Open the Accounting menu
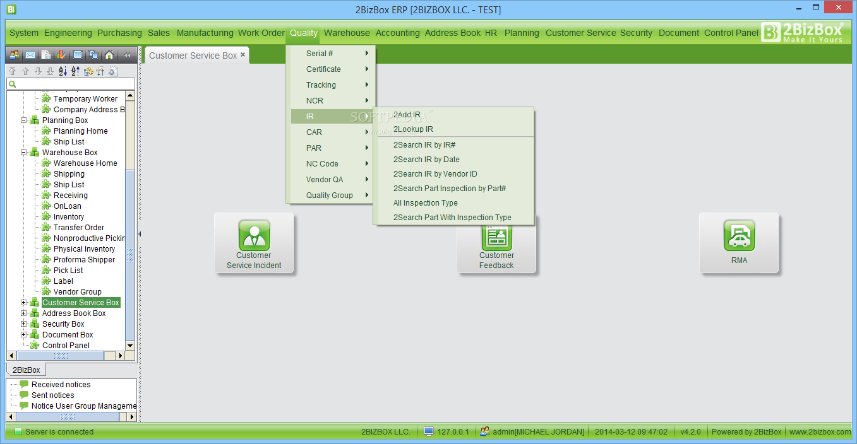This screenshot has height=444, width=857. point(397,33)
